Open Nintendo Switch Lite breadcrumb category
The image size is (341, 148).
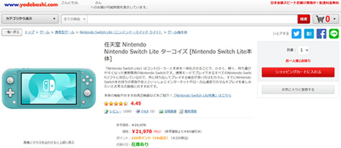pyautogui.click(x=120, y=32)
